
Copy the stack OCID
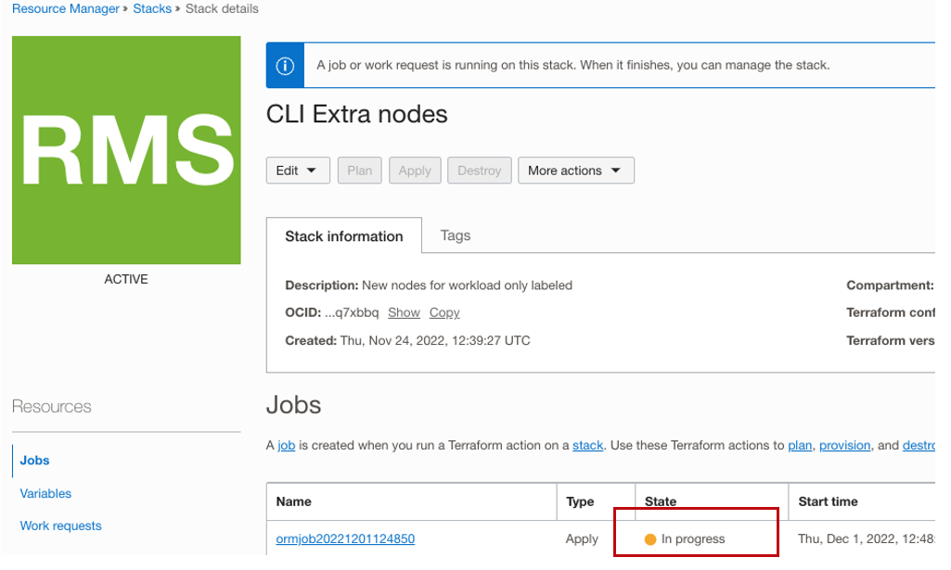444,312
